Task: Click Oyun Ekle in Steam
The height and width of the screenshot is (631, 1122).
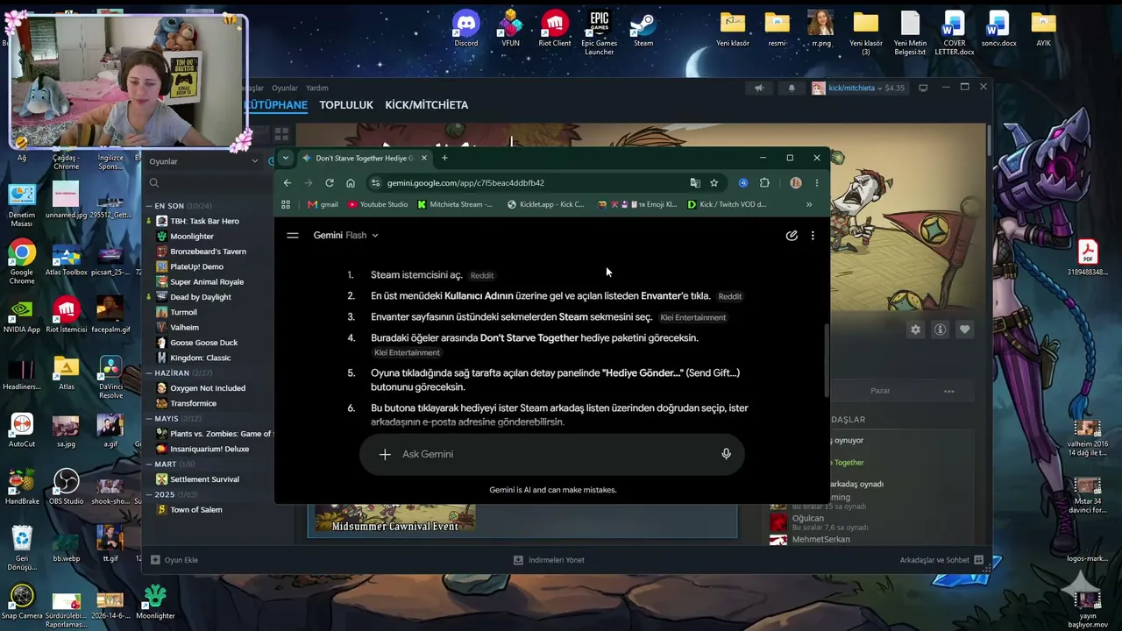Action: pos(174,560)
